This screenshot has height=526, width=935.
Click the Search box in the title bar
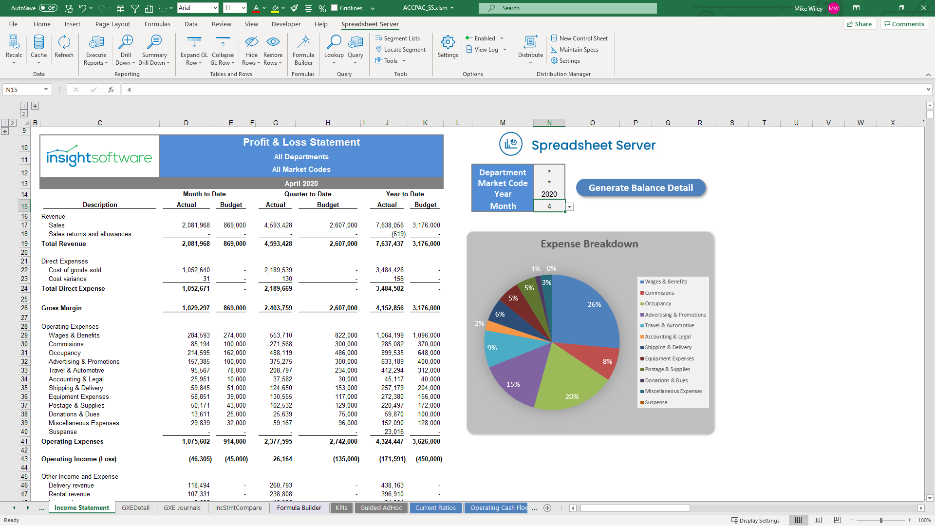click(x=568, y=8)
